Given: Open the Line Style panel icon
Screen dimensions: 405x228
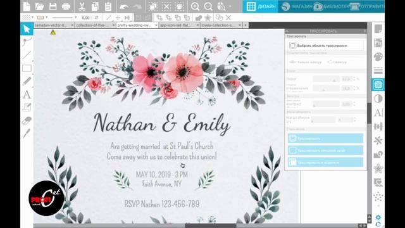Looking at the screenshot, I should 378,70.
